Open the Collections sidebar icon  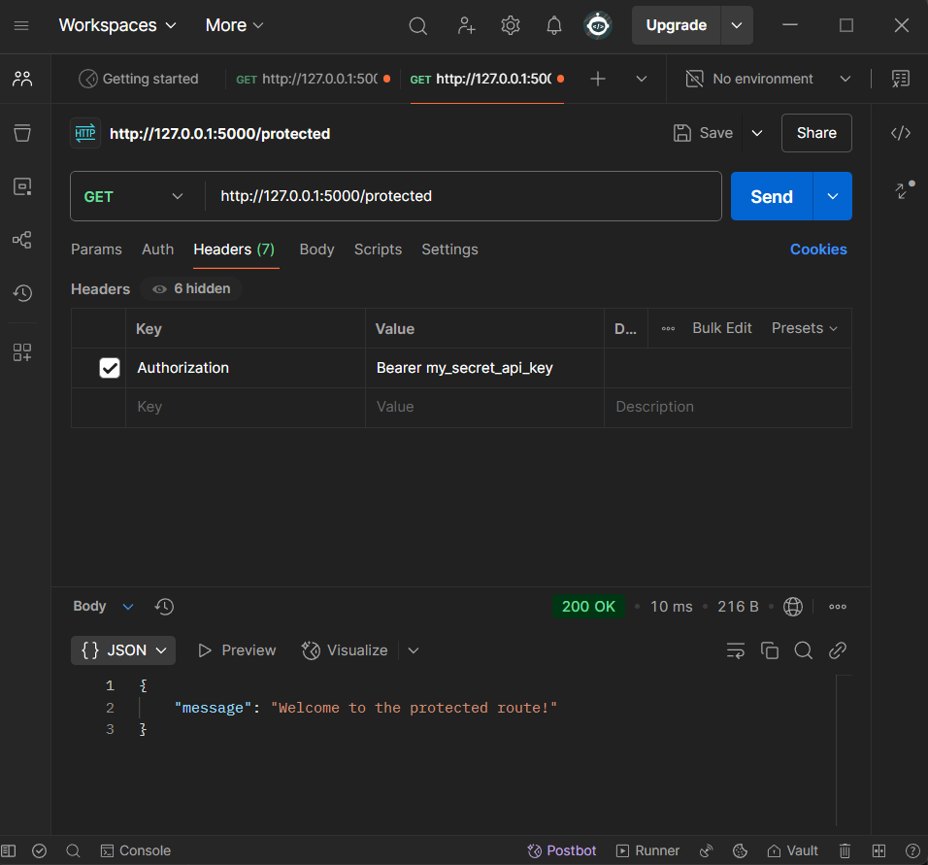click(x=22, y=133)
